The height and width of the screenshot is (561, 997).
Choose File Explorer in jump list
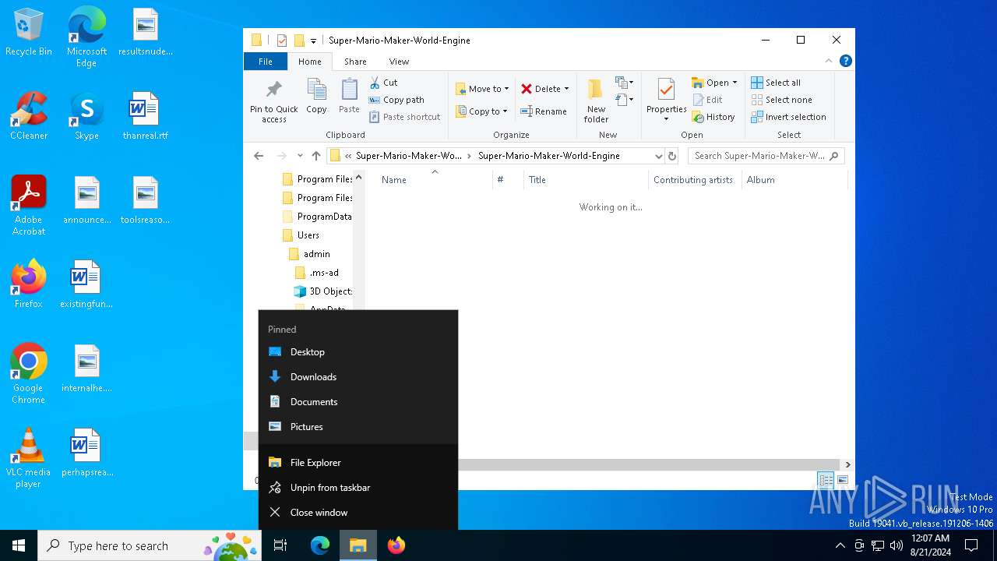358,463
